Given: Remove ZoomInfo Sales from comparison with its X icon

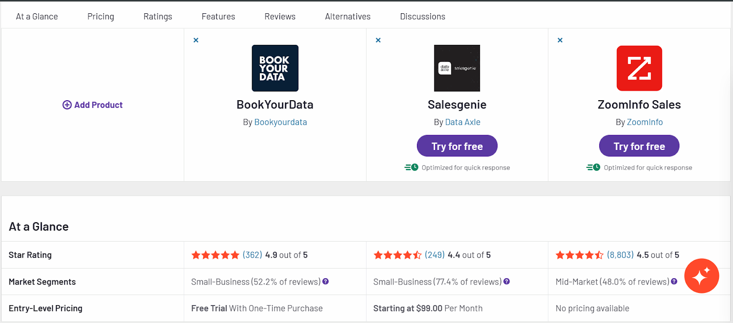Looking at the screenshot, I should pos(560,40).
